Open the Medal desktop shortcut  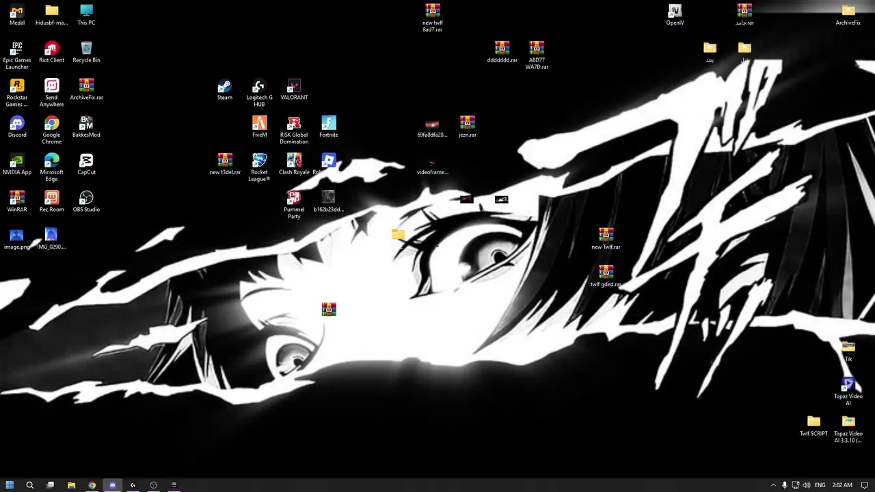pos(17,15)
